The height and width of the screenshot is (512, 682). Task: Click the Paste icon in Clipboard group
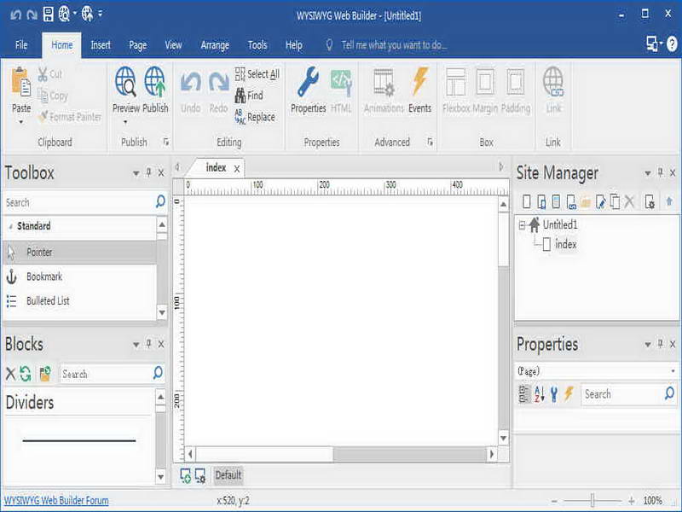tap(20, 81)
